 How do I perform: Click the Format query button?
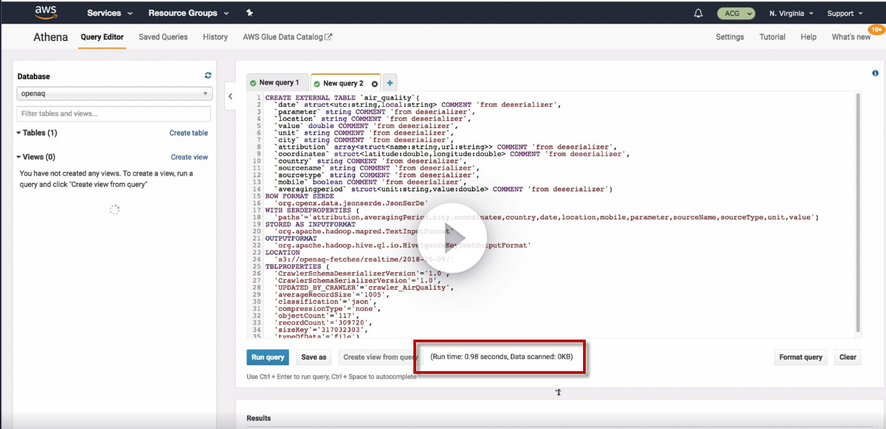pos(800,357)
